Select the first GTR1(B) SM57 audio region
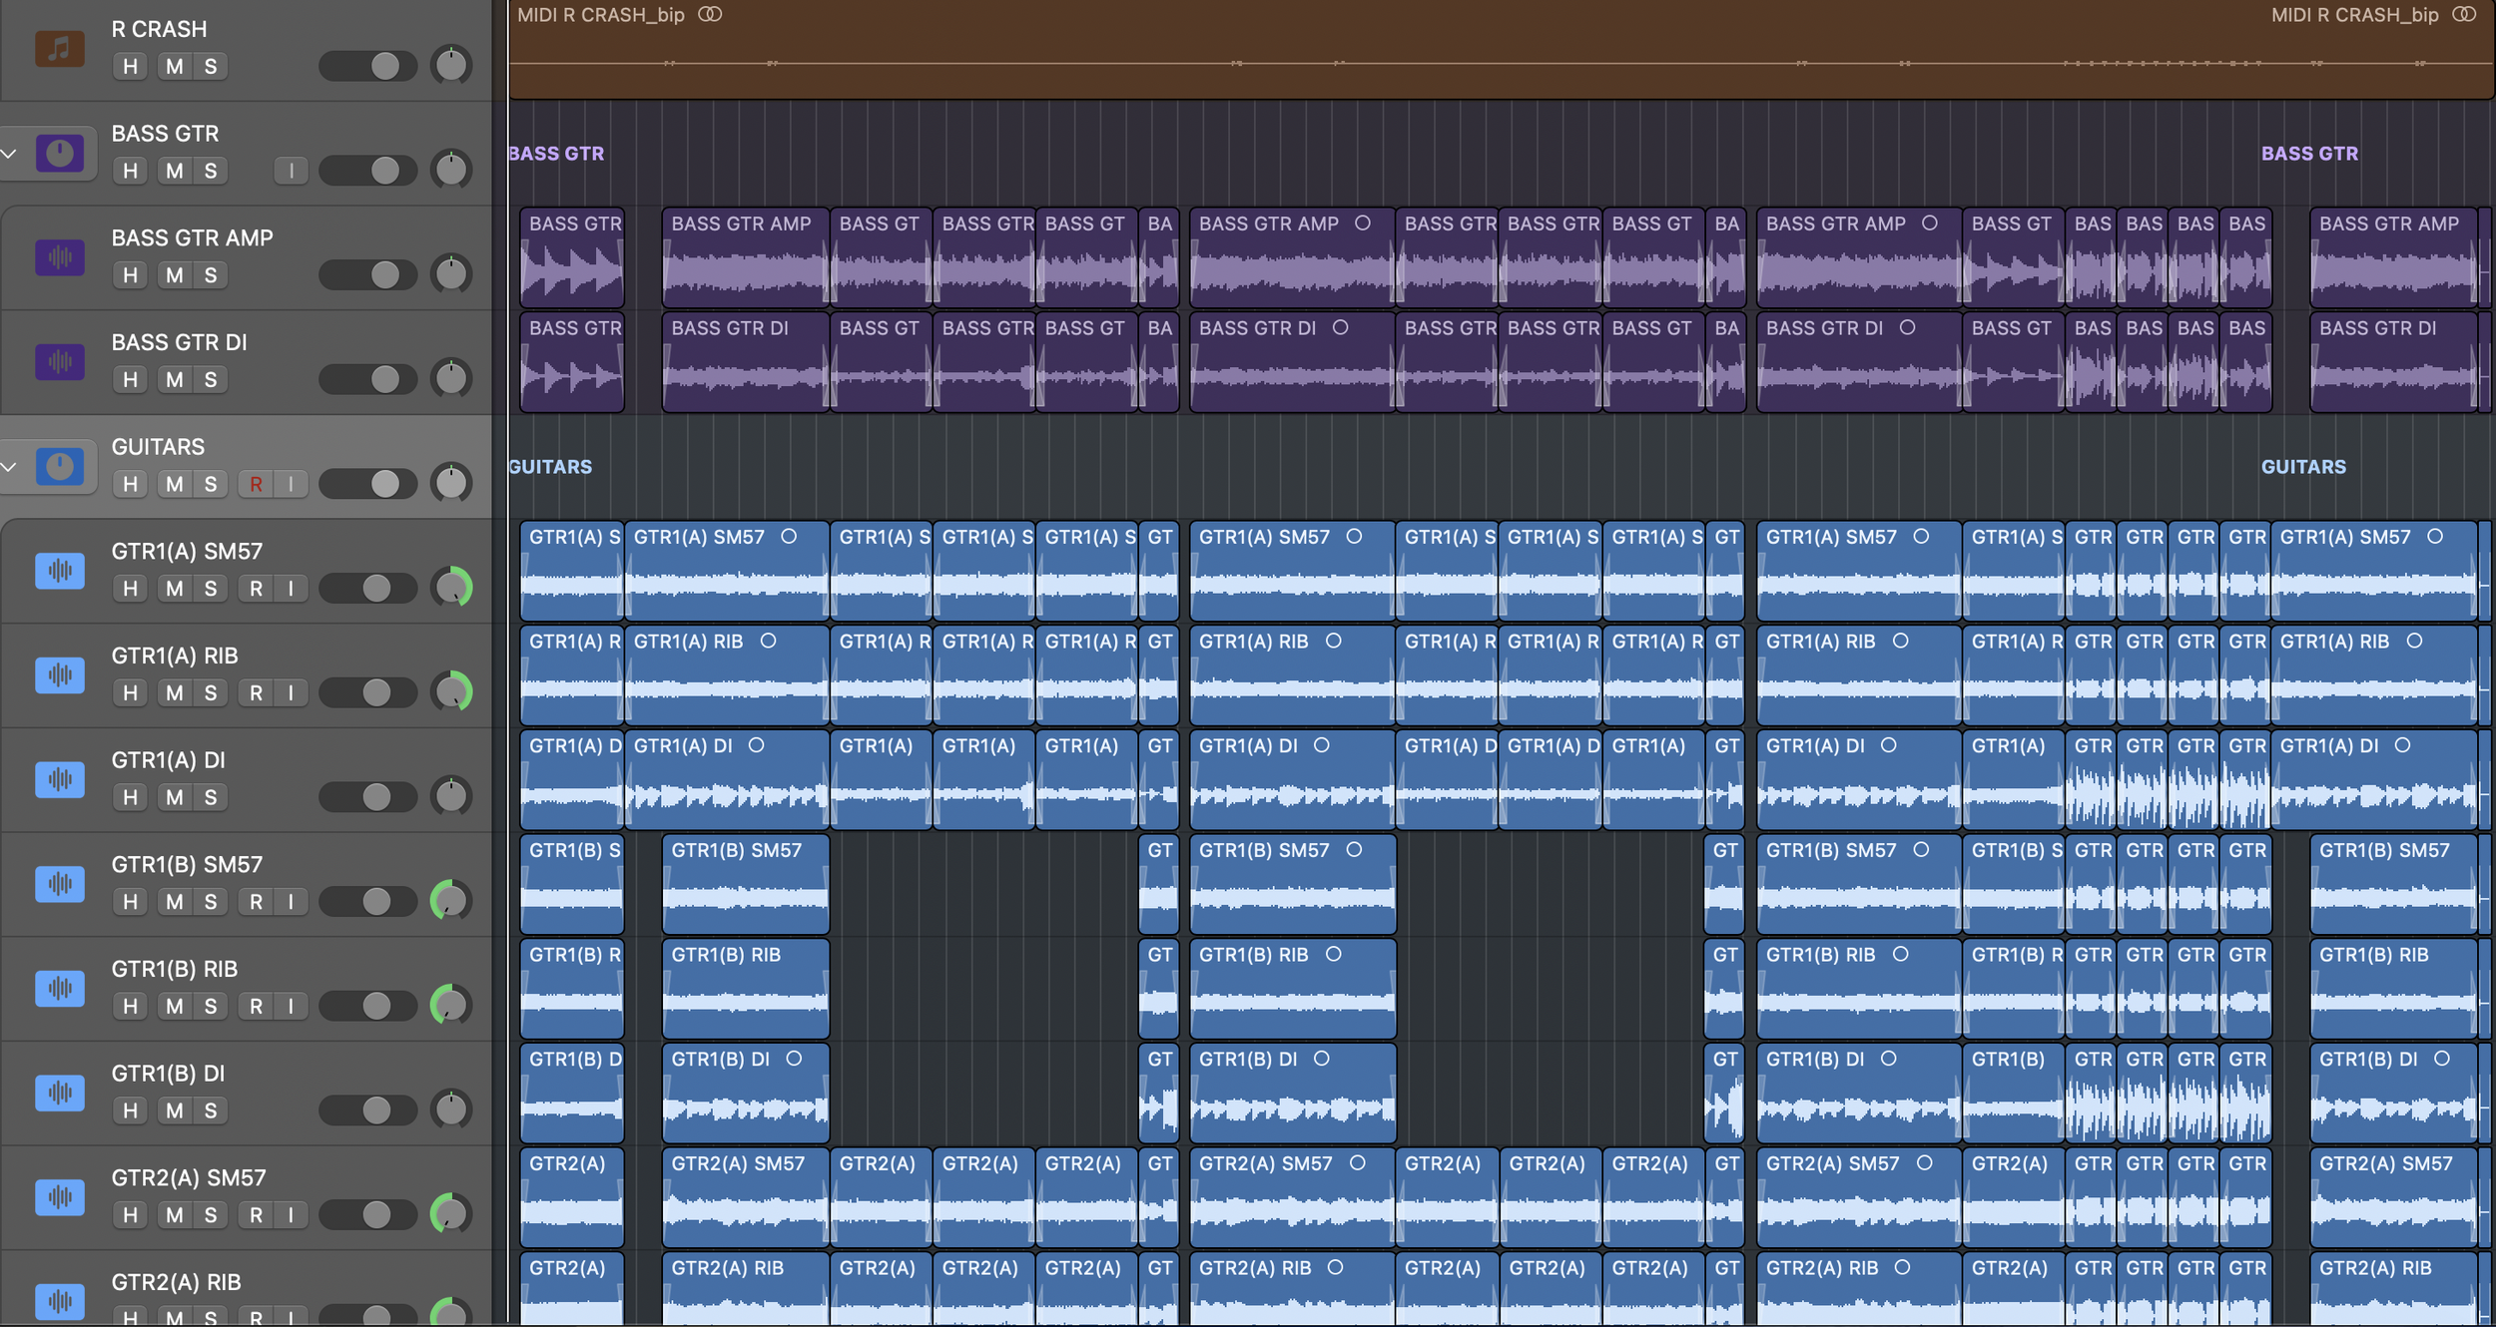 572,885
